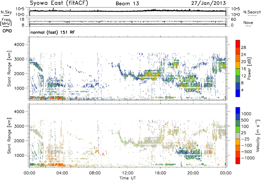Pick the yellow 16–20 dB segment of the Power bar
This screenshot has height=180, width=261.
[238, 65]
